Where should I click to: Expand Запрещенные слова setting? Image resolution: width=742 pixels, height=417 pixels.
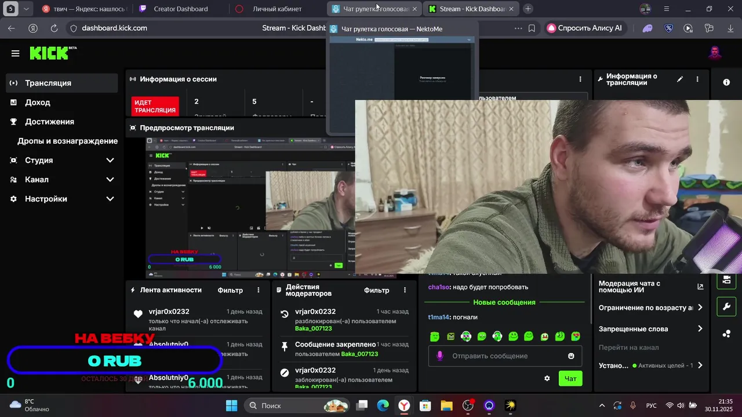tap(651, 329)
